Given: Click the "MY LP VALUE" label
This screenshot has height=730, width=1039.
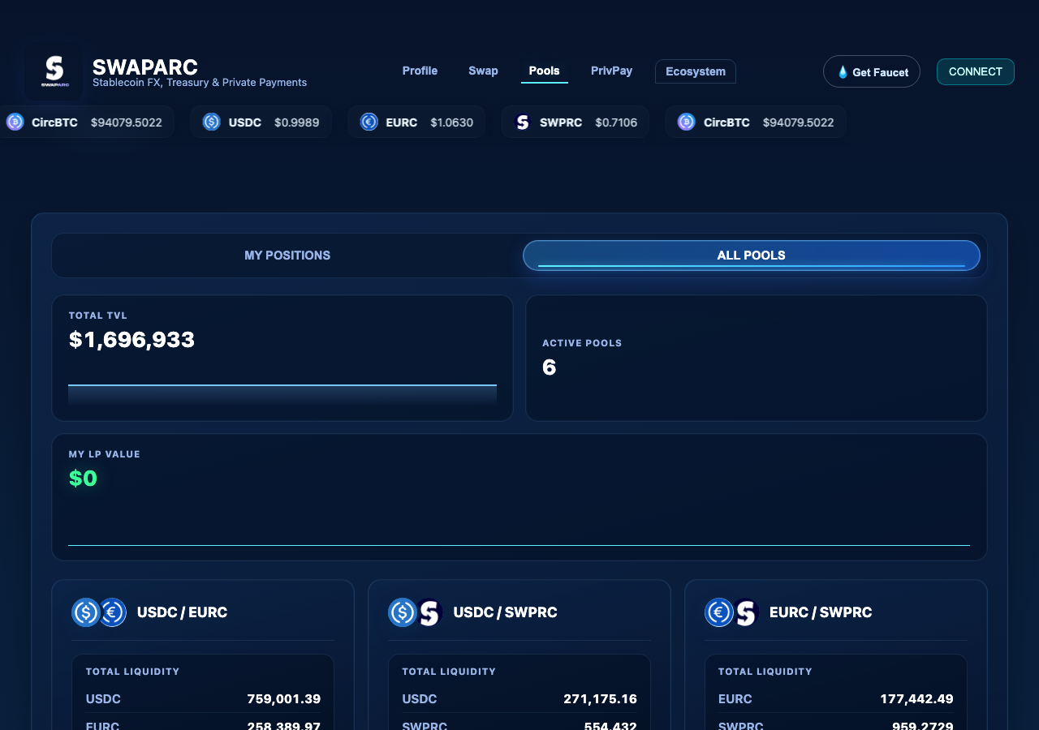Looking at the screenshot, I should click(105, 454).
